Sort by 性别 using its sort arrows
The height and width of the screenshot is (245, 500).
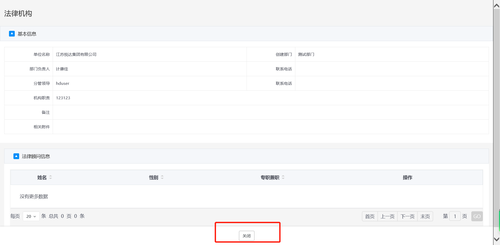[162, 177]
